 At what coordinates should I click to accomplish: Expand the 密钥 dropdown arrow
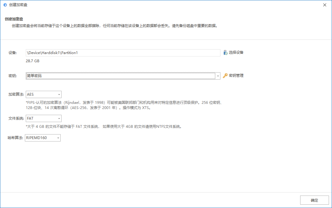pyautogui.click(x=218, y=76)
